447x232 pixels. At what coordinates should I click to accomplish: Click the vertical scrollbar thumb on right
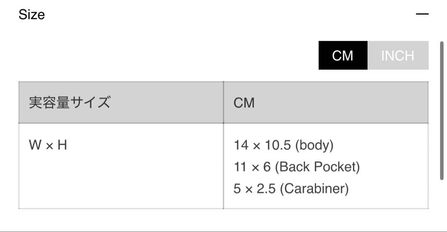click(442, 110)
